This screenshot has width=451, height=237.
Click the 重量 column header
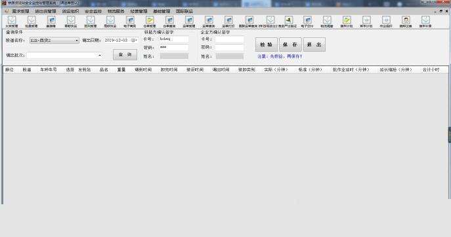(x=121, y=69)
